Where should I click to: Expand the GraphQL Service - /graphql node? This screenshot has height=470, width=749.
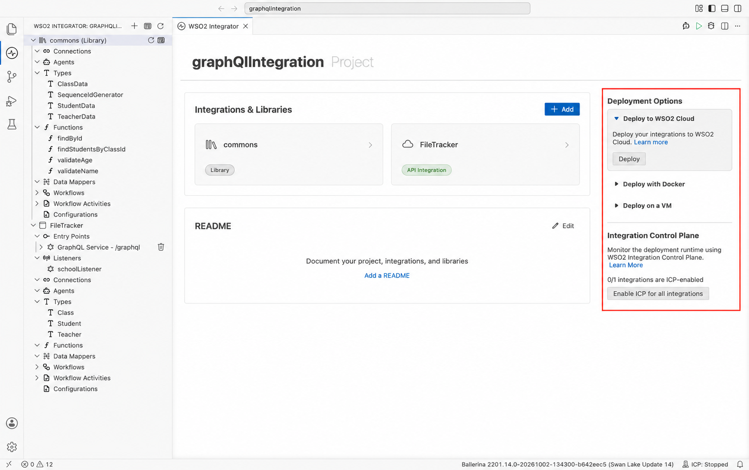tap(41, 247)
